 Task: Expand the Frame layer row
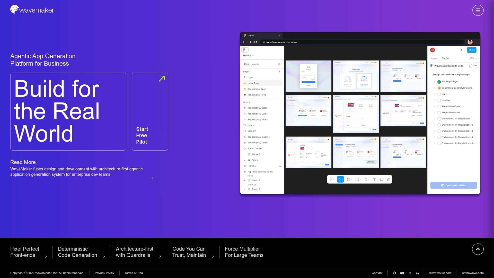(x=245, y=160)
